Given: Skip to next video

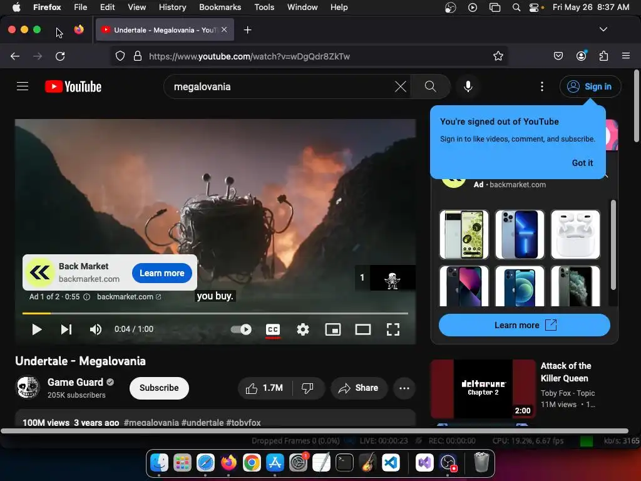Looking at the screenshot, I should 66,329.
